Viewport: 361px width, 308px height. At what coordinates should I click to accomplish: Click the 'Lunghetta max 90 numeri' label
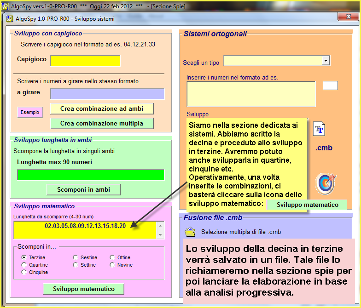(54, 162)
